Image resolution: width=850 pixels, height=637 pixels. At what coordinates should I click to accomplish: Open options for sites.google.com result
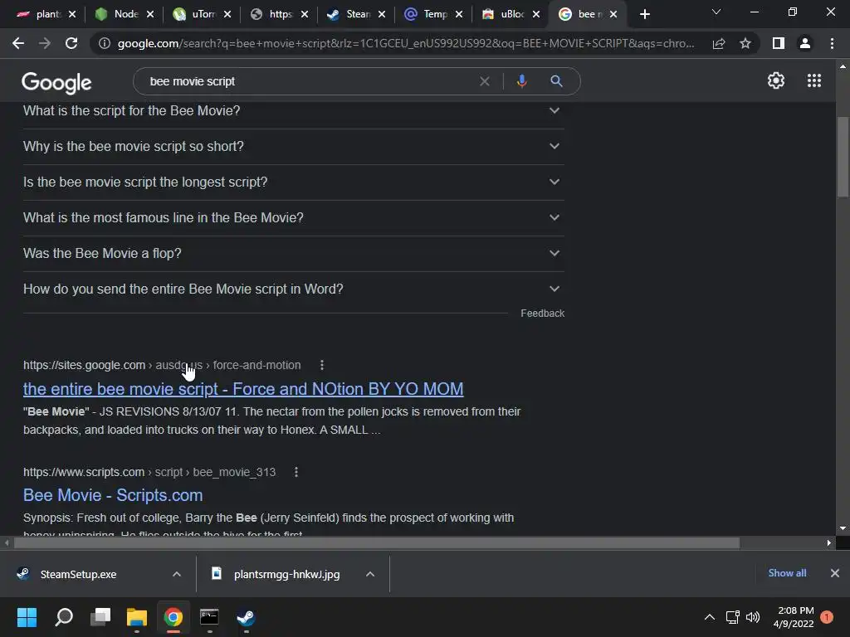point(322,365)
